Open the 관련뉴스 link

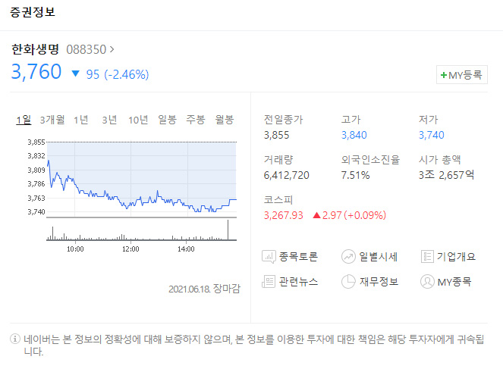(298, 282)
